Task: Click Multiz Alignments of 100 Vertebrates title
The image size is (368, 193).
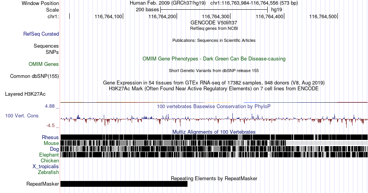Action: click(x=214, y=132)
